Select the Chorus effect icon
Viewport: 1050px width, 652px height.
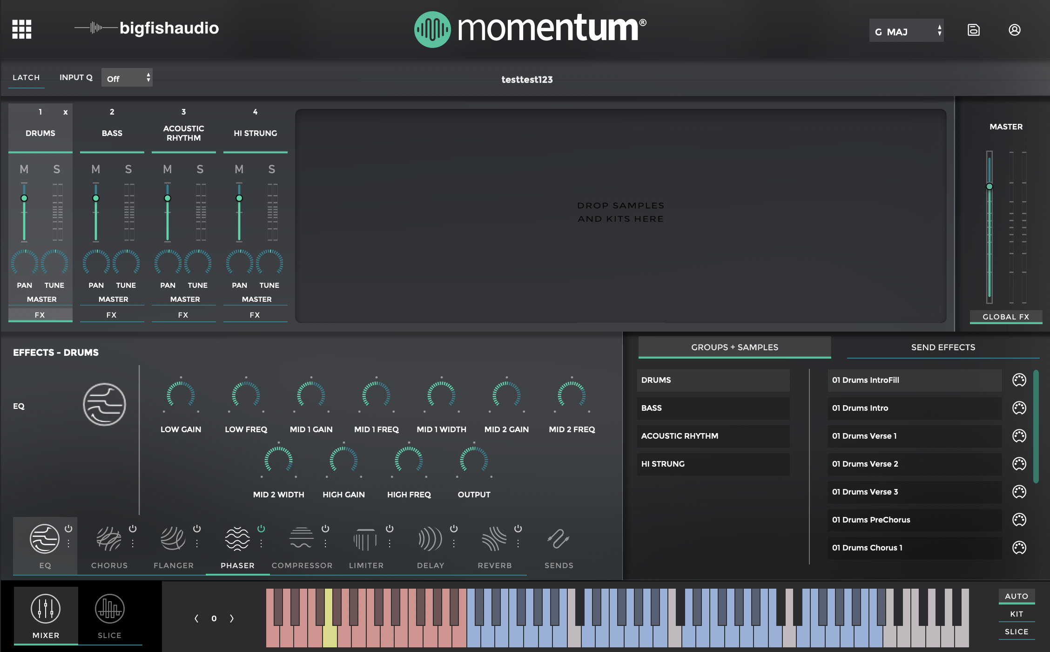click(x=108, y=539)
